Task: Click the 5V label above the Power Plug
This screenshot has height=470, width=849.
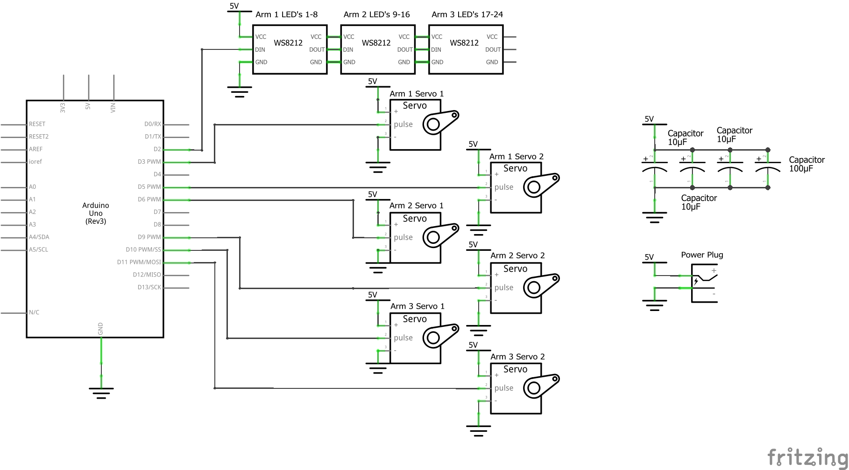Action: point(649,257)
